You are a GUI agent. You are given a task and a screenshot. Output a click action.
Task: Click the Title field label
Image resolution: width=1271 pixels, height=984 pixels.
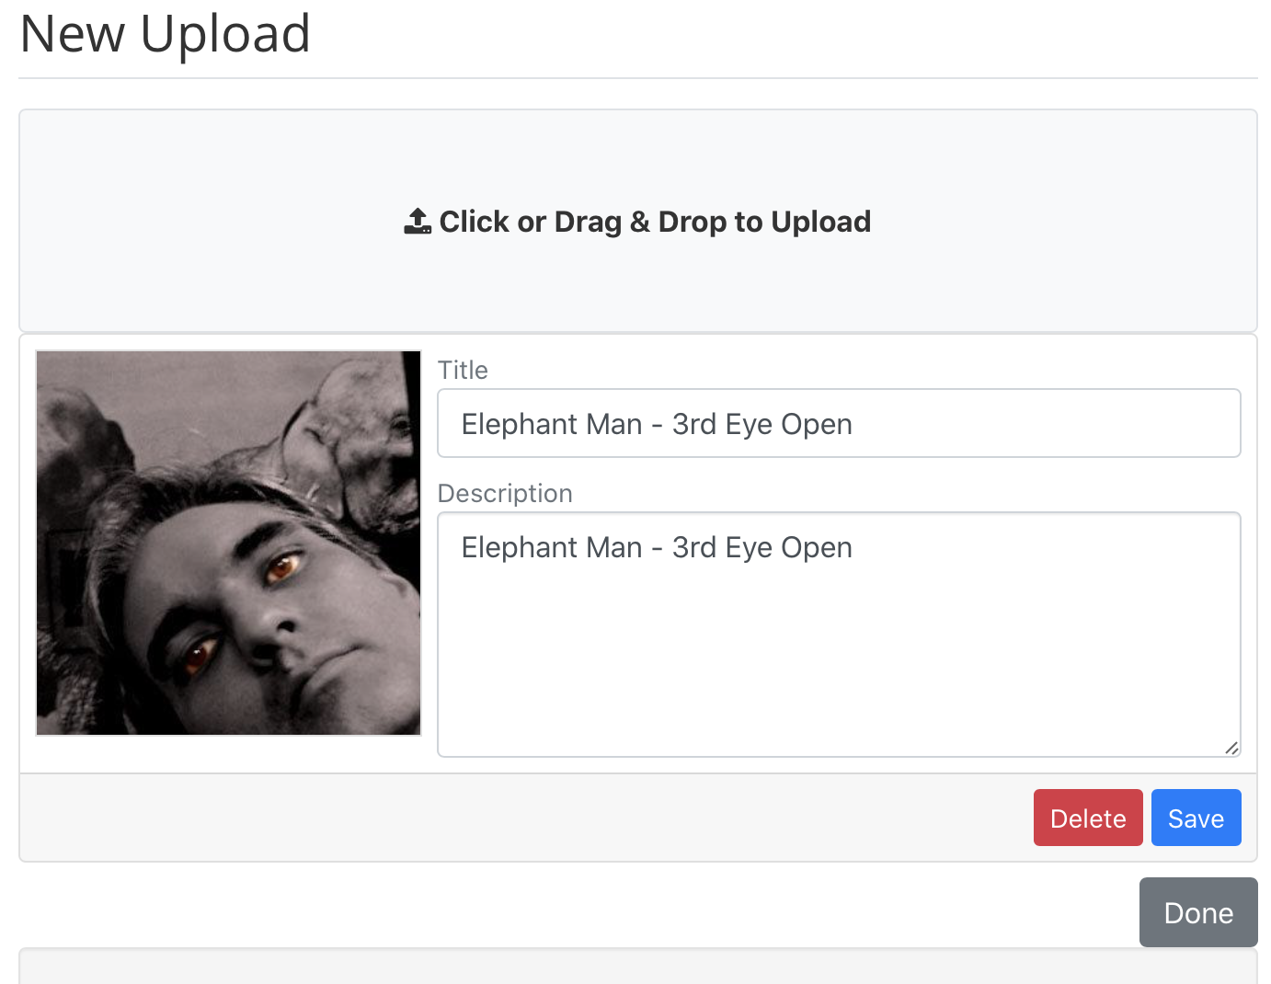coord(463,370)
